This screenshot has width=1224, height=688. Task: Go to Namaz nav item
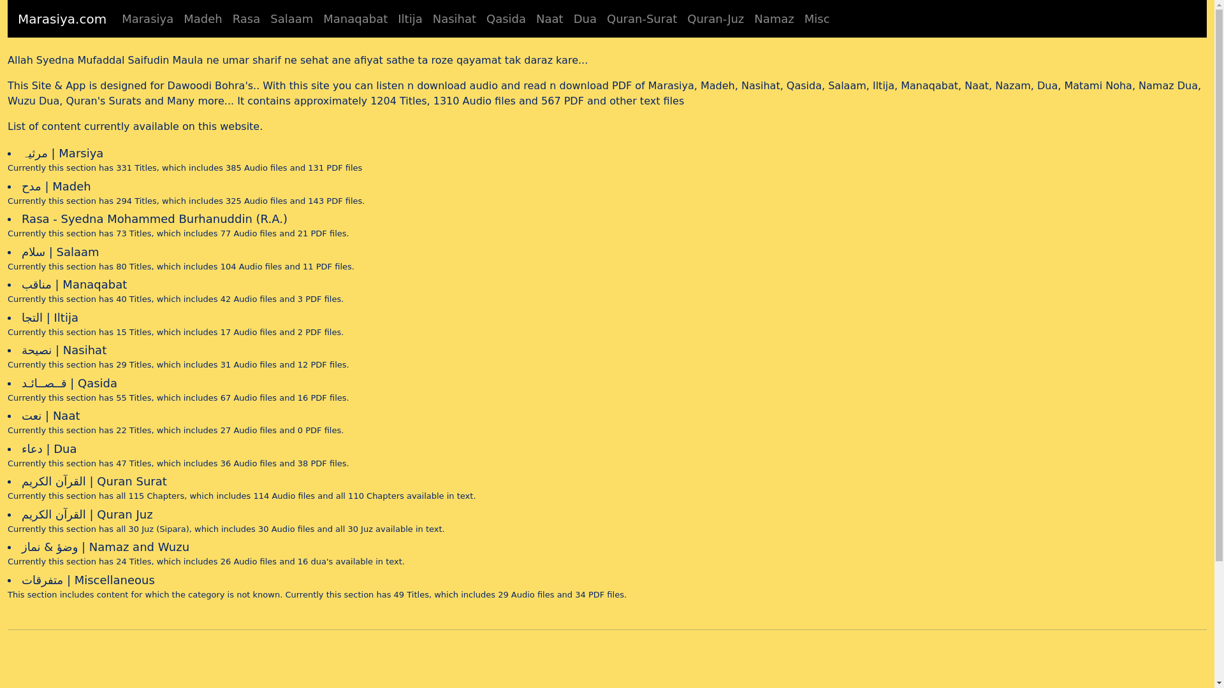coord(774,19)
